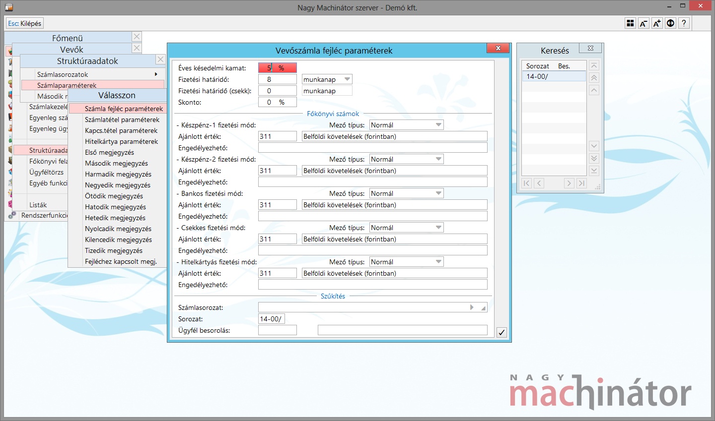This screenshot has width=715, height=421.
Task: Increase font size with the A+ icon
Action: [x=657, y=23]
